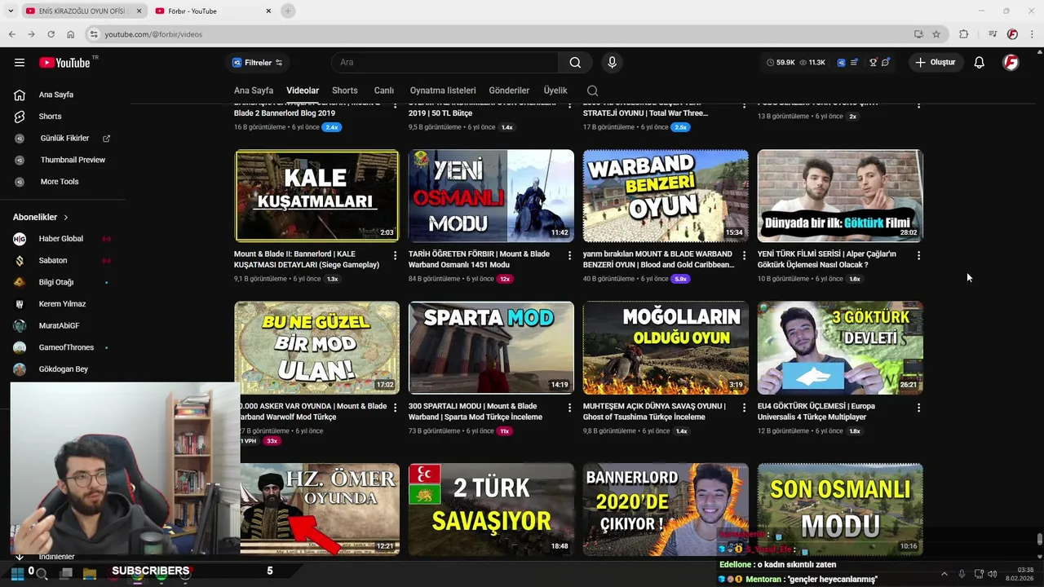The height and width of the screenshot is (587, 1044).
Task: Open Windows Start menu
Action: point(17,574)
